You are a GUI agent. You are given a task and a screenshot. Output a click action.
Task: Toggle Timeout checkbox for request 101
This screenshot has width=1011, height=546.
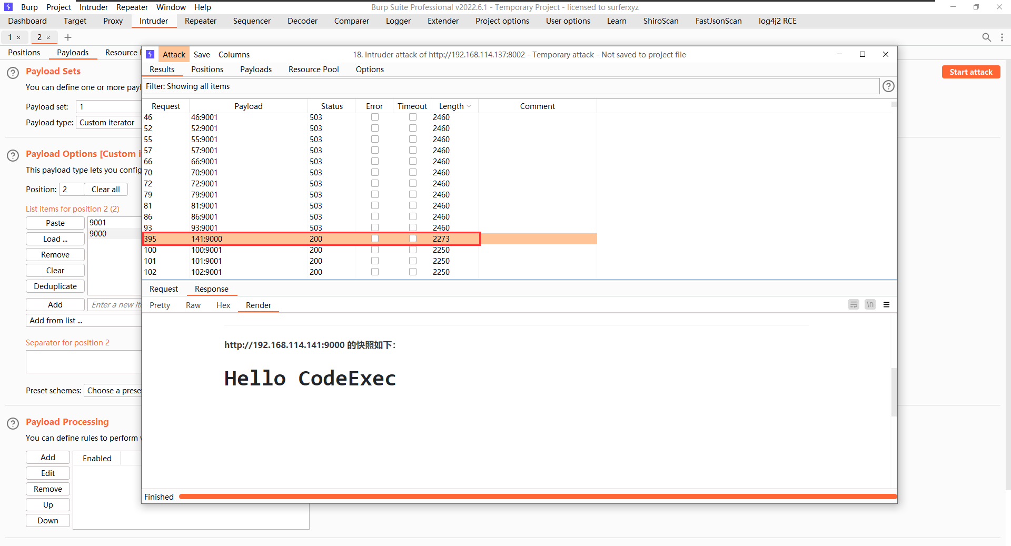(x=413, y=261)
